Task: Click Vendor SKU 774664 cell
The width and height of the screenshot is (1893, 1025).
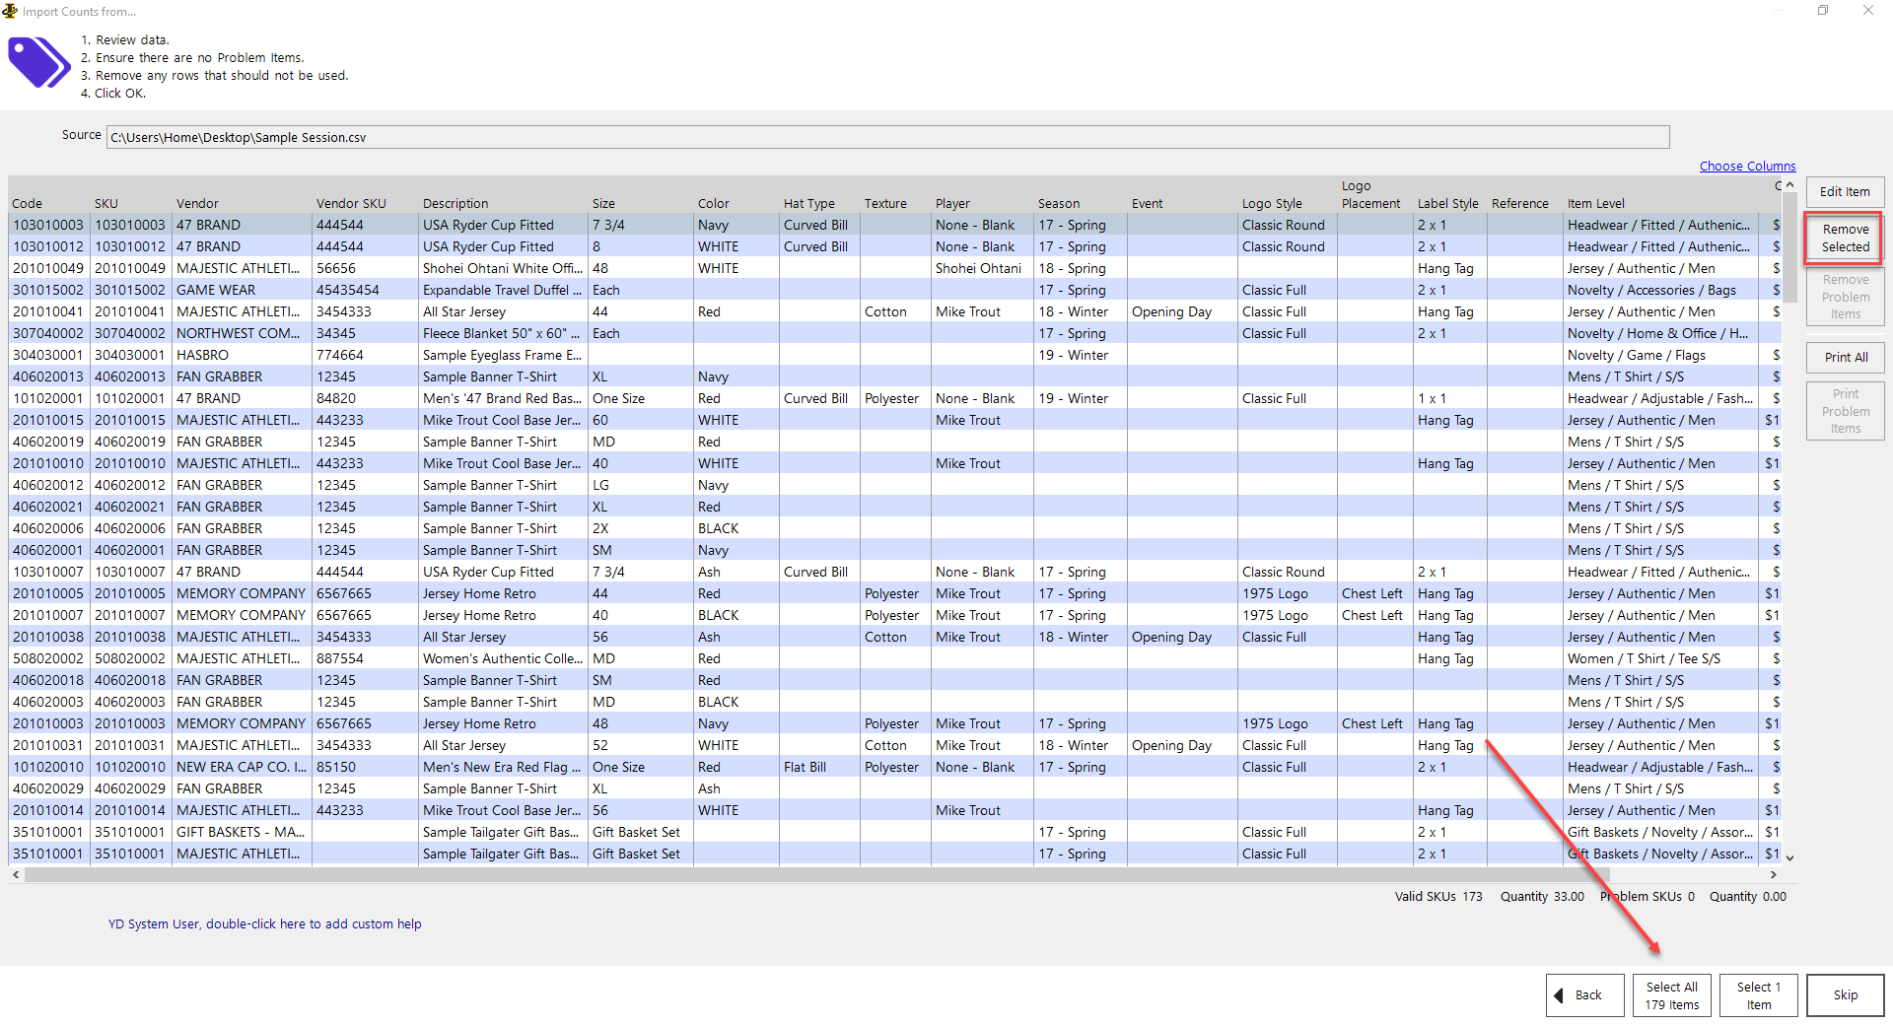Action: pyautogui.click(x=366, y=356)
